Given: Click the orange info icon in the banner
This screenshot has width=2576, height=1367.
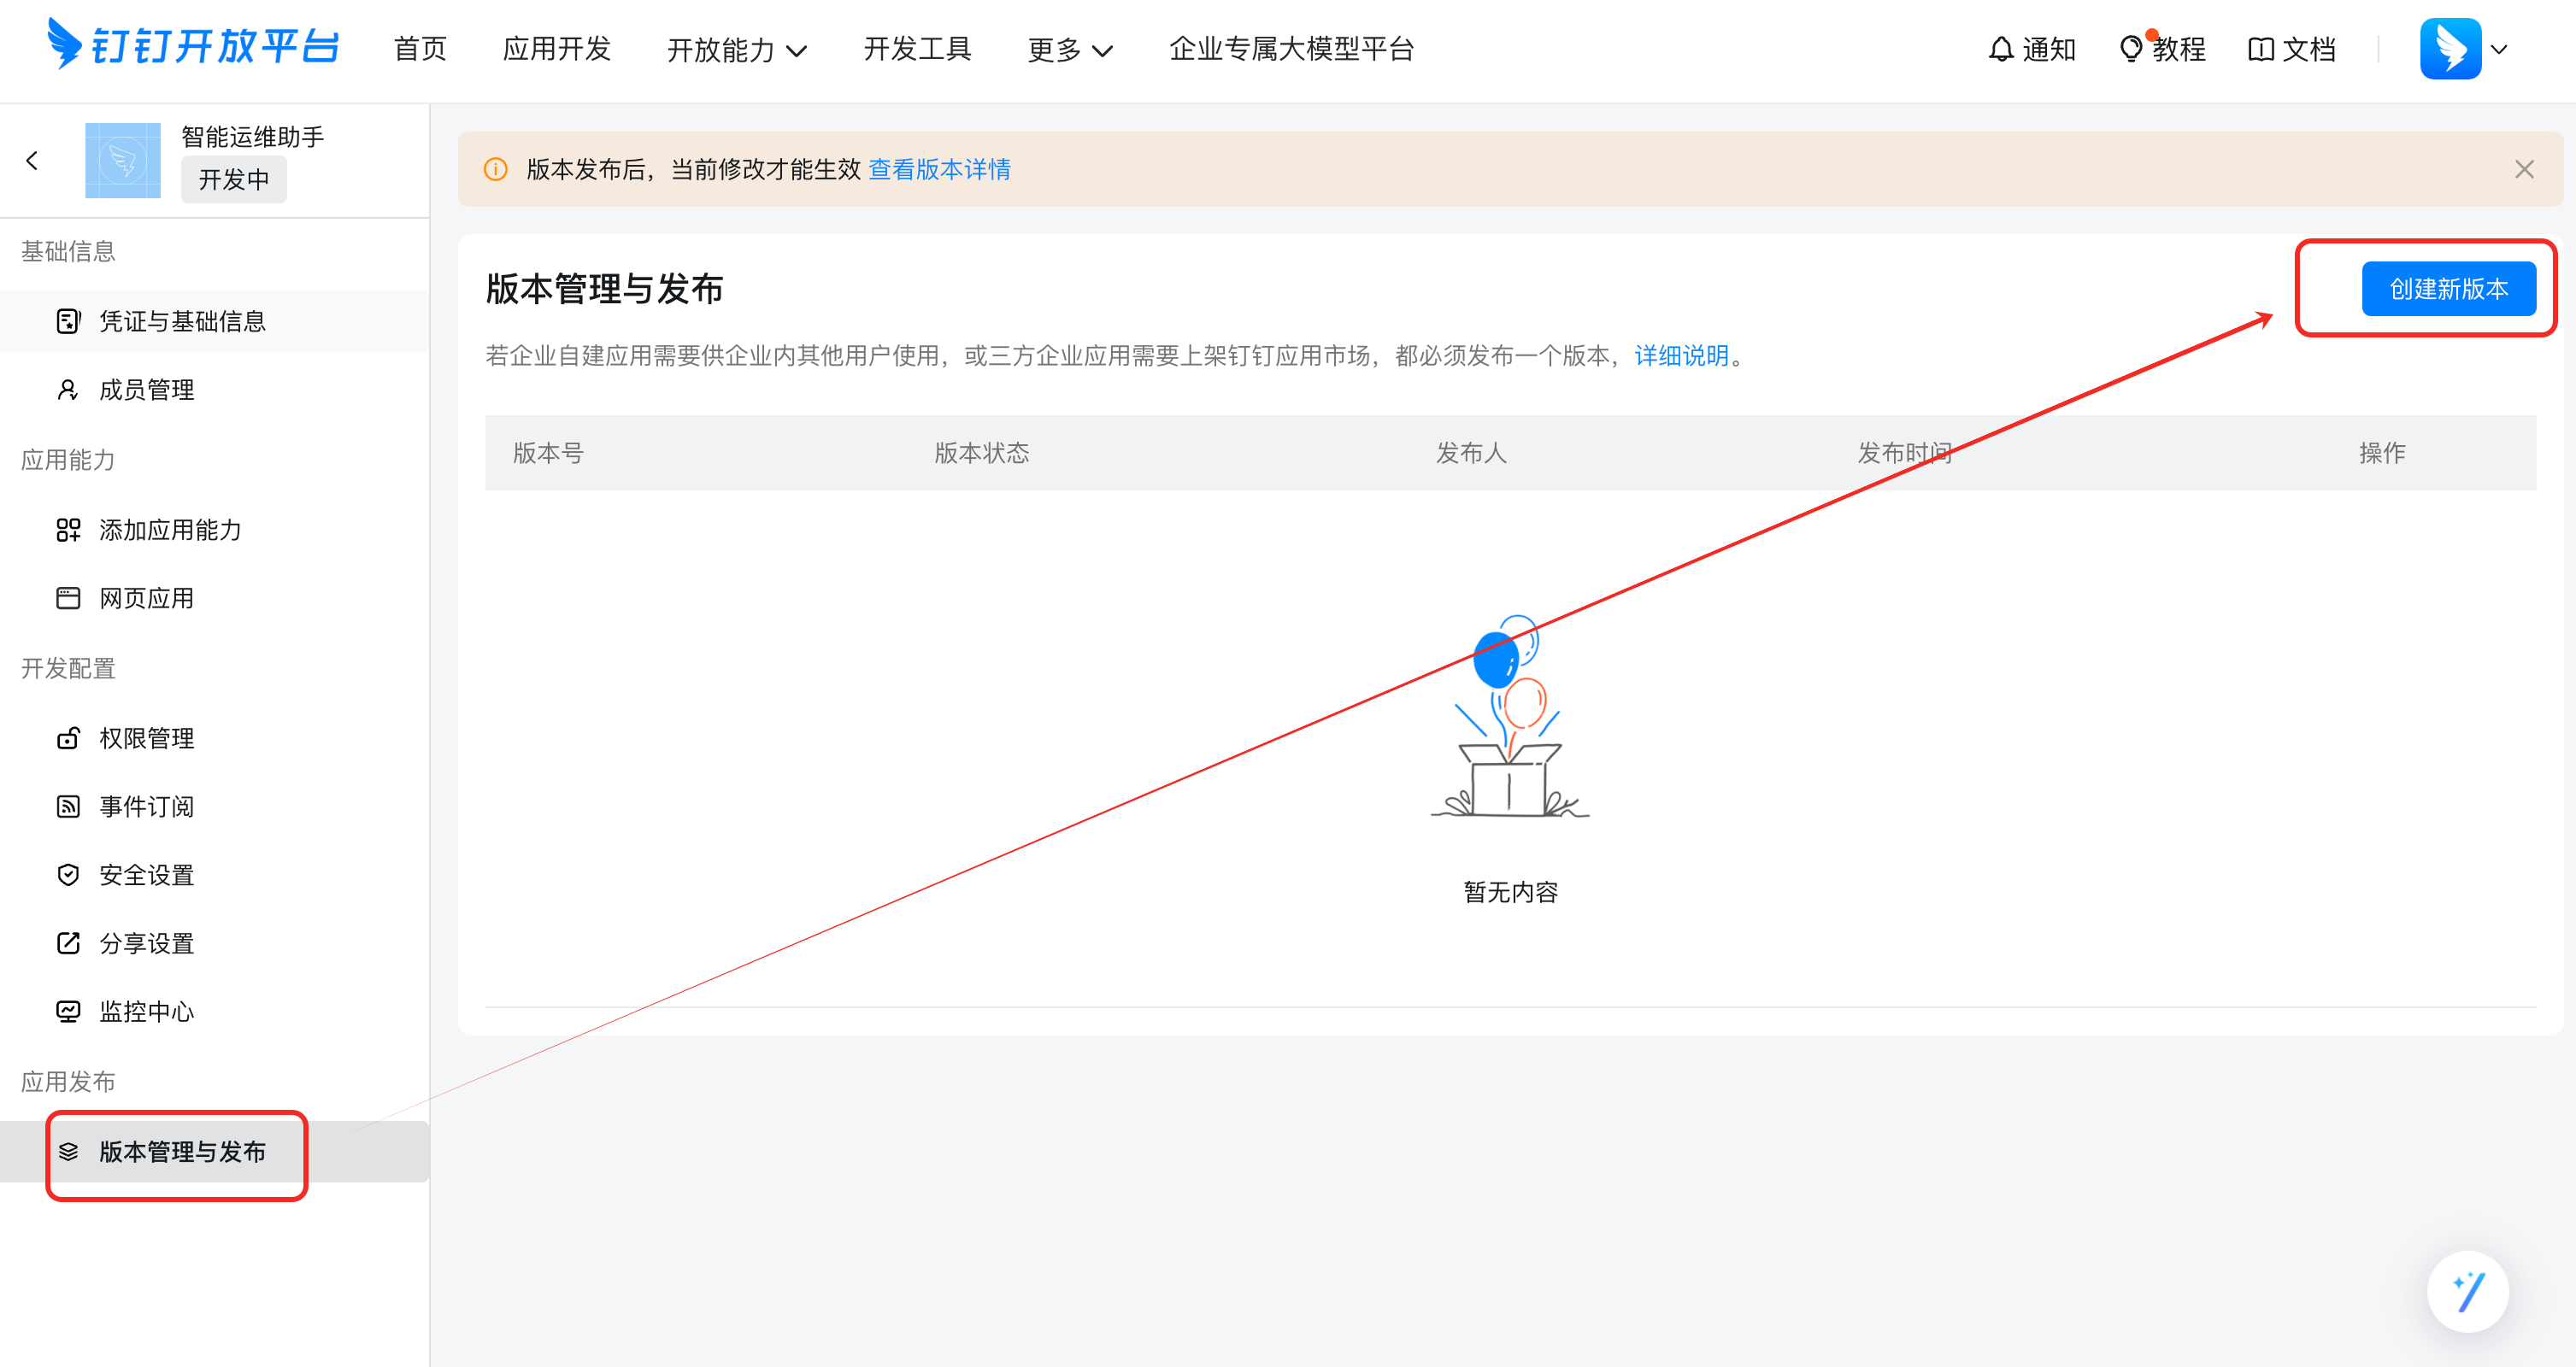Looking at the screenshot, I should 495,169.
